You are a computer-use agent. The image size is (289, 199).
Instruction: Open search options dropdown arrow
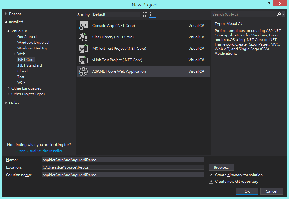tap(283, 14)
